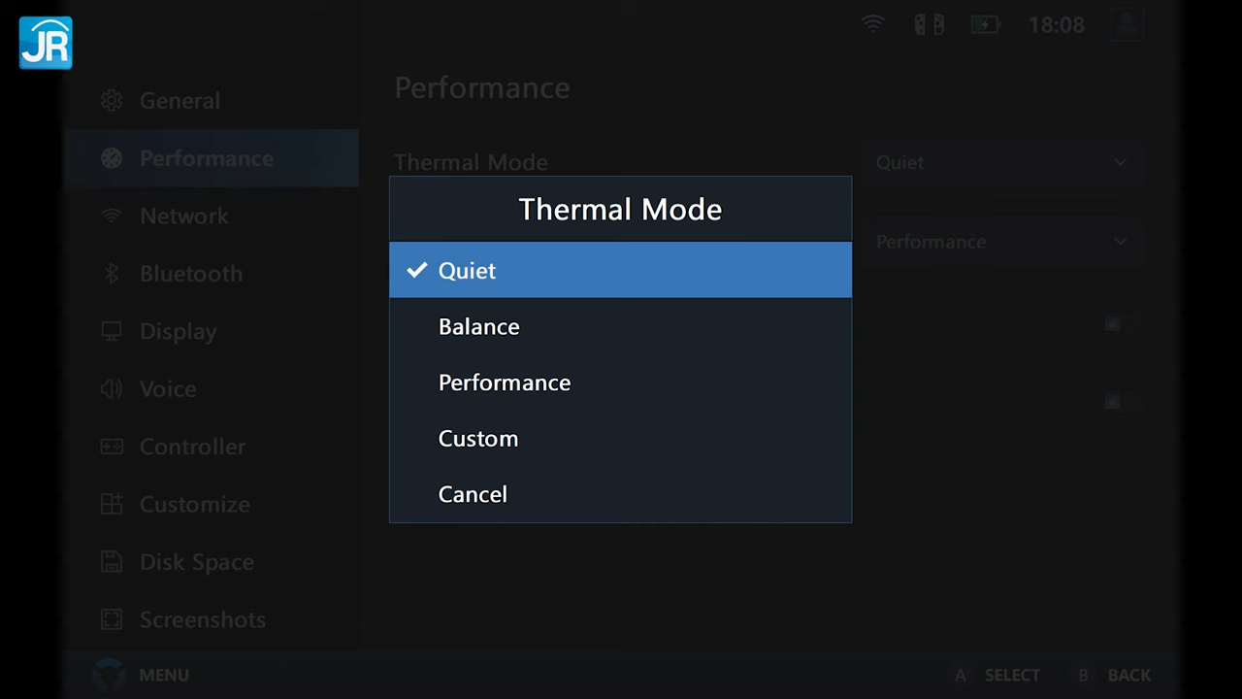Click the General gear icon in the sidebar
The width and height of the screenshot is (1242, 699).
coord(112,101)
